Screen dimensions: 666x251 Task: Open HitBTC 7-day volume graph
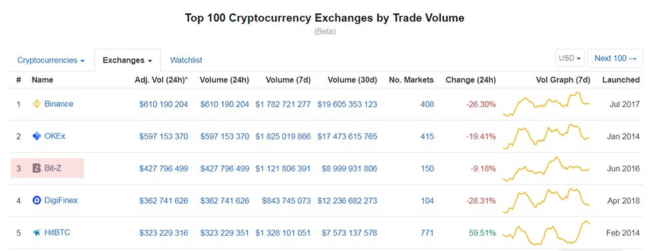tap(546, 232)
